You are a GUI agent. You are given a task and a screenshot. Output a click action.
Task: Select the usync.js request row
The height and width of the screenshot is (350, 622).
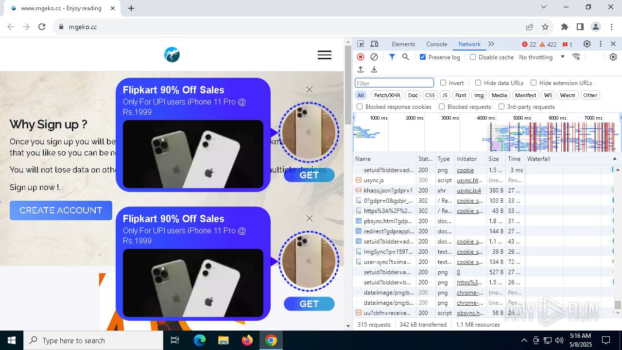click(x=484, y=180)
